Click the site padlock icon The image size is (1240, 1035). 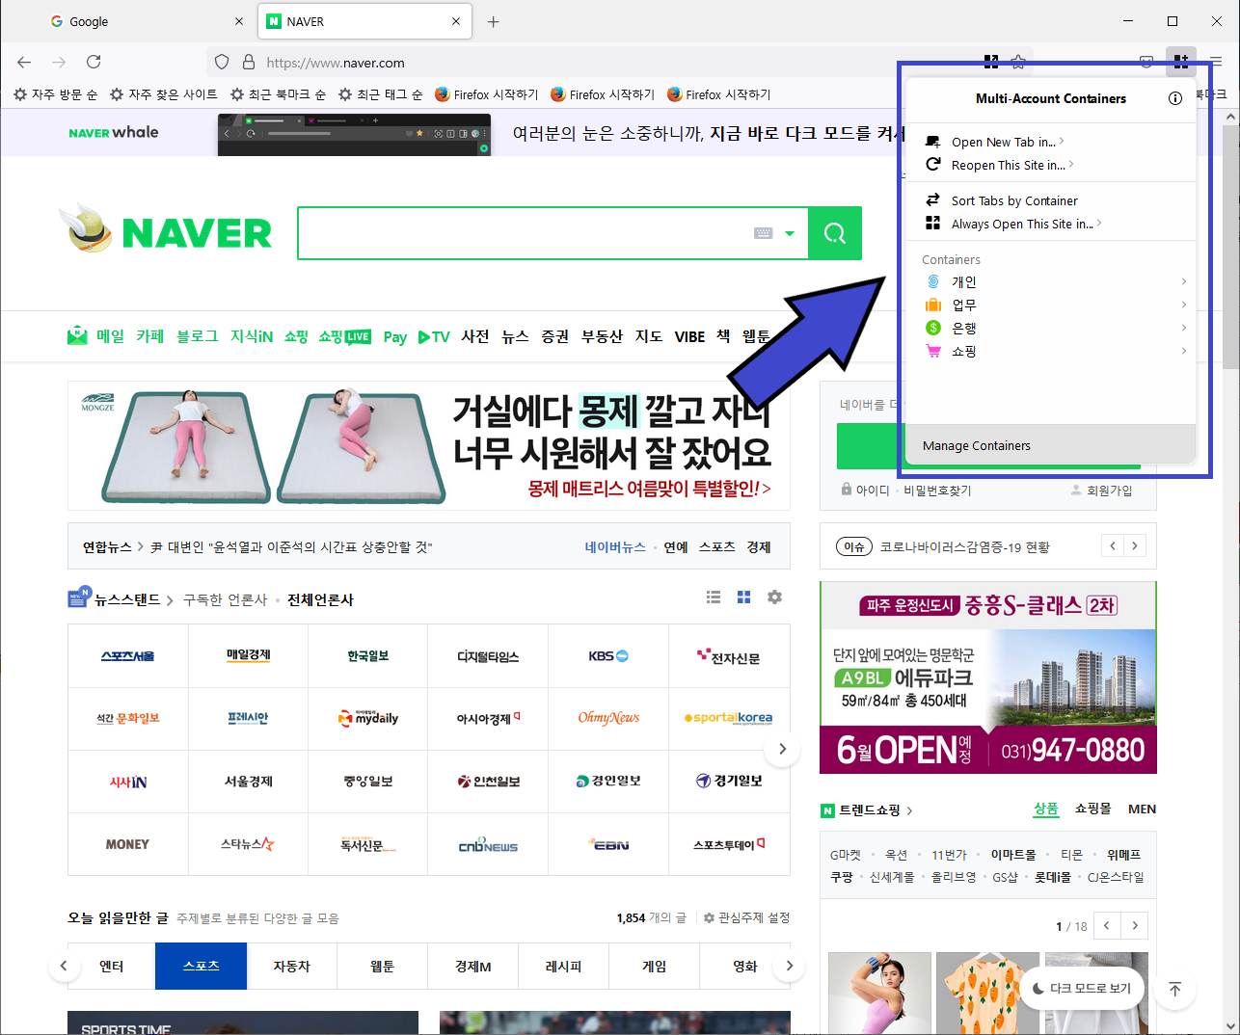click(x=249, y=62)
